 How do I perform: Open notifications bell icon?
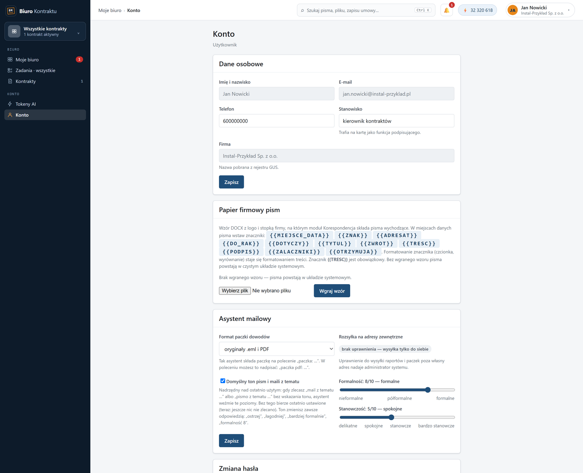447,10
